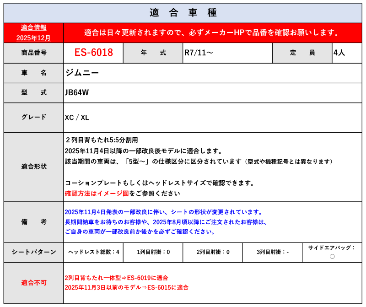Click the ES-6019 incompatible model line

[x=116, y=278]
